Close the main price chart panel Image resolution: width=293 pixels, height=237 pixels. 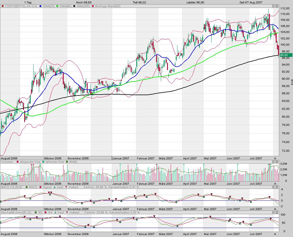coord(277,6)
